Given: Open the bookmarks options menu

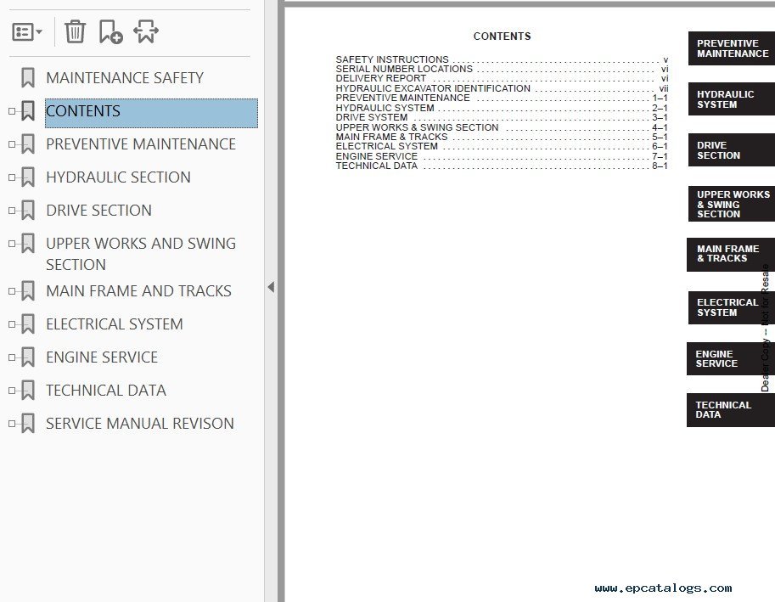Looking at the screenshot, I should (27, 32).
